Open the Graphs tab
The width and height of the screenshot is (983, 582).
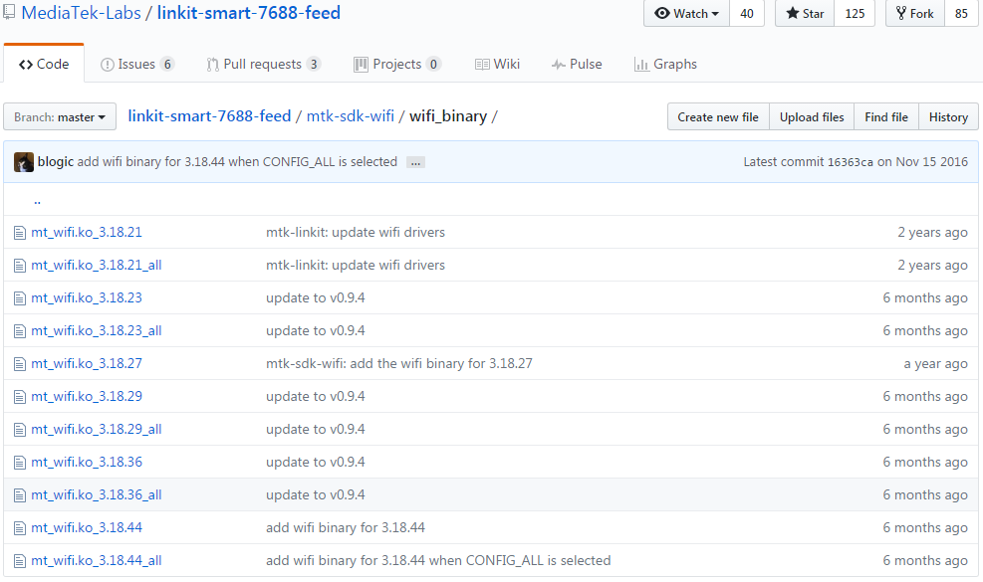(x=665, y=64)
